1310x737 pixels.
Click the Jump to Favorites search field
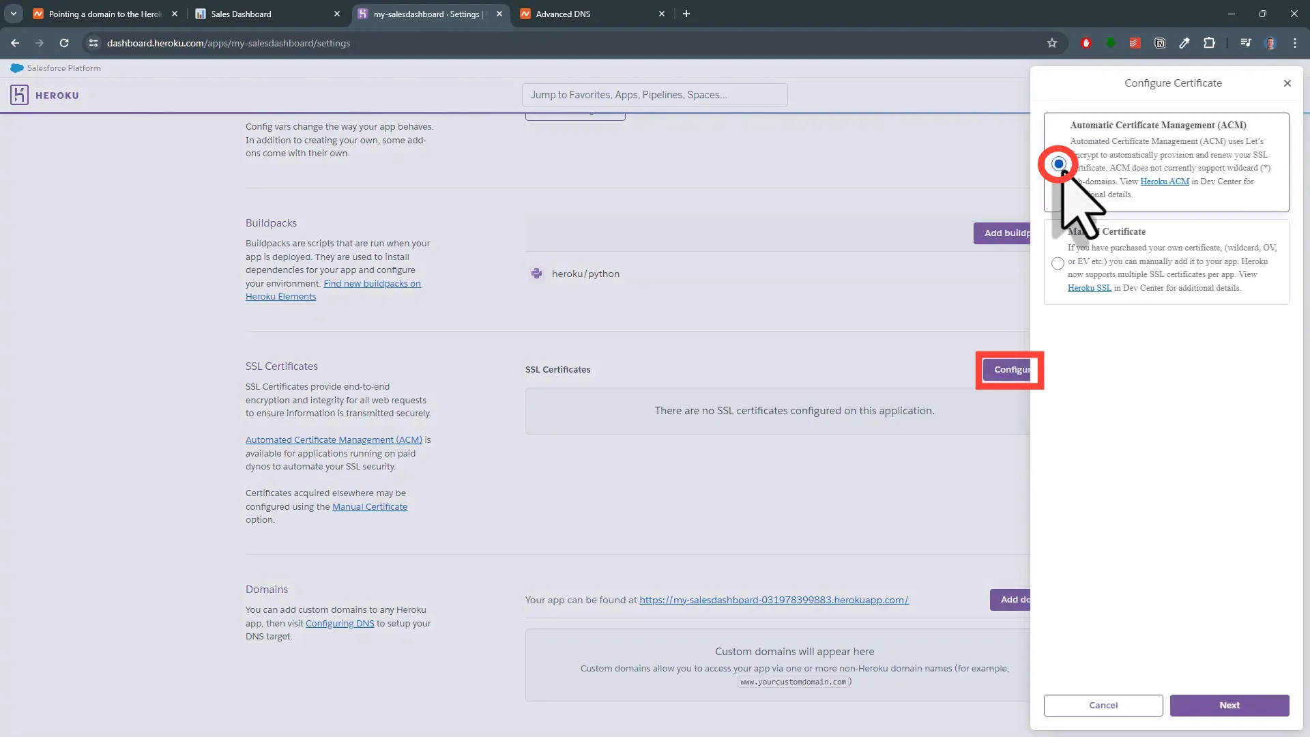click(x=655, y=94)
